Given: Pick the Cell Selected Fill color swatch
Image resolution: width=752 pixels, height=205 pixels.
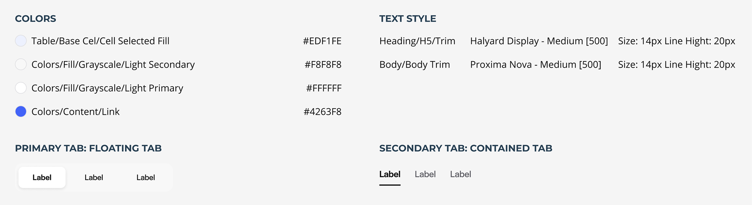Looking at the screenshot, I should click(21, 41).
